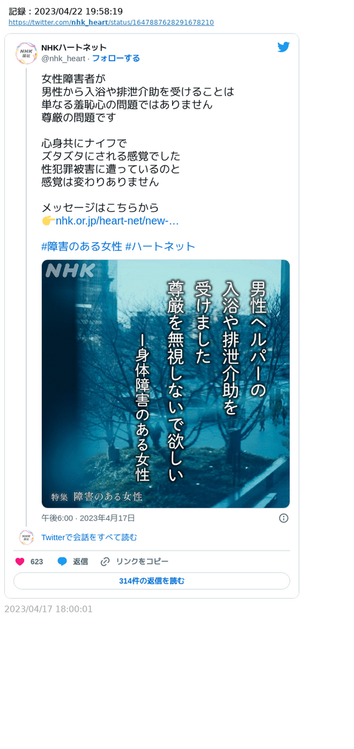354x749 pixels.
Task: Click the フォローする follow link
Action: point(116,58)
